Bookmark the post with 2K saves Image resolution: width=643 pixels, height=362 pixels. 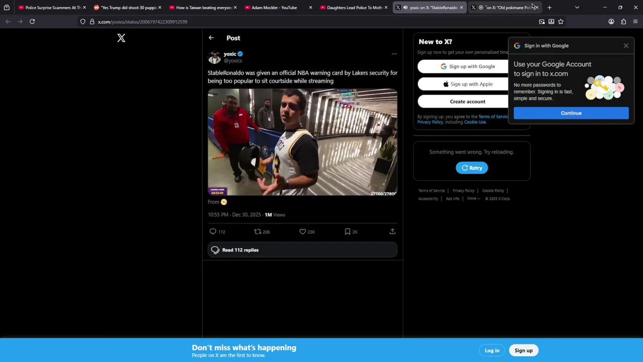[x=347, y=232]
